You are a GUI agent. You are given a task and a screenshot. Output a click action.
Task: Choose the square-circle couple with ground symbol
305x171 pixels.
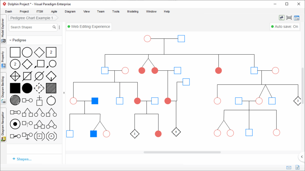pyautogui.click(x=27, y=136)
